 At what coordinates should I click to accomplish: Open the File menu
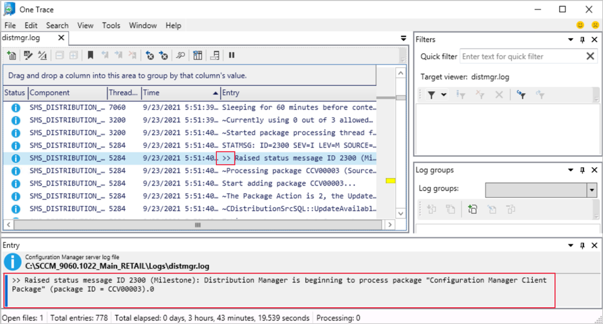10,25
